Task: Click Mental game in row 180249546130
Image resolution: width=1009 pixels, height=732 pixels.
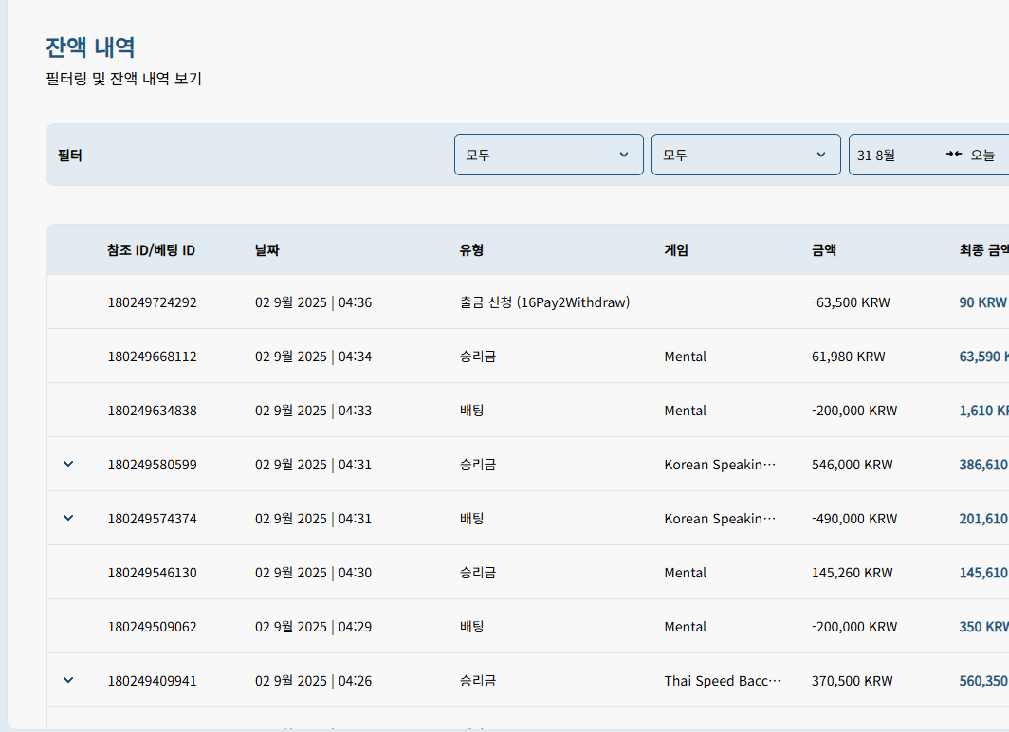Action: [x=685, y=573]
